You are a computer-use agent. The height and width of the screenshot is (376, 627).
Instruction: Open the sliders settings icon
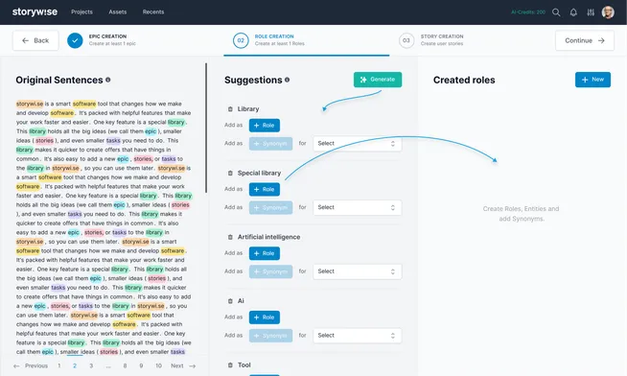[591, 12]
